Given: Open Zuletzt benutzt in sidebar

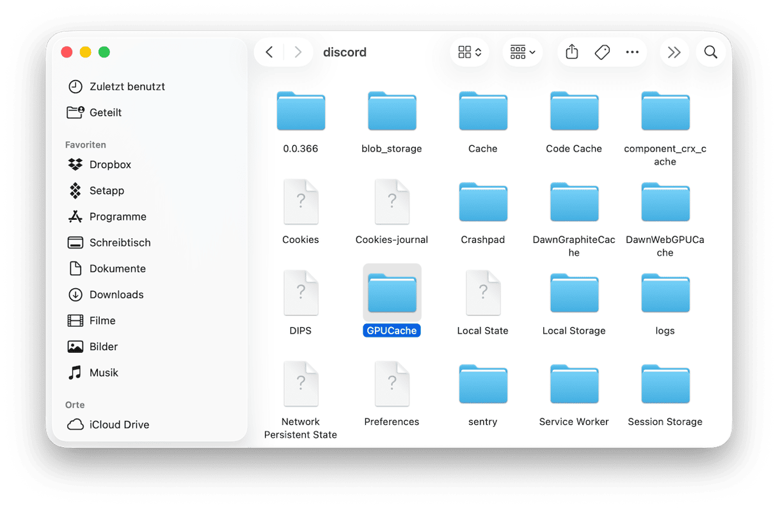Looking at the screenshot, I should (127, 86).
